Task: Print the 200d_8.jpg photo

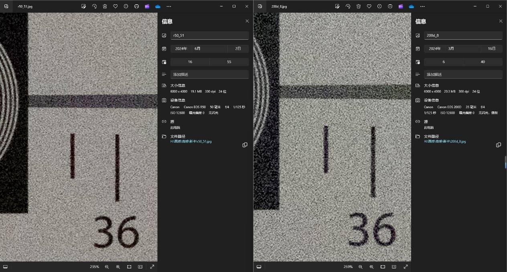Action: (390, 6)
